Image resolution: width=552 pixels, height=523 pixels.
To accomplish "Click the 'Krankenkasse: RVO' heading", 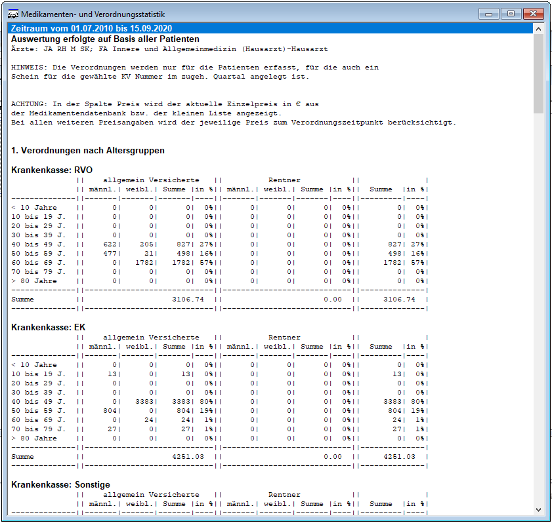I will click(52, 170).
